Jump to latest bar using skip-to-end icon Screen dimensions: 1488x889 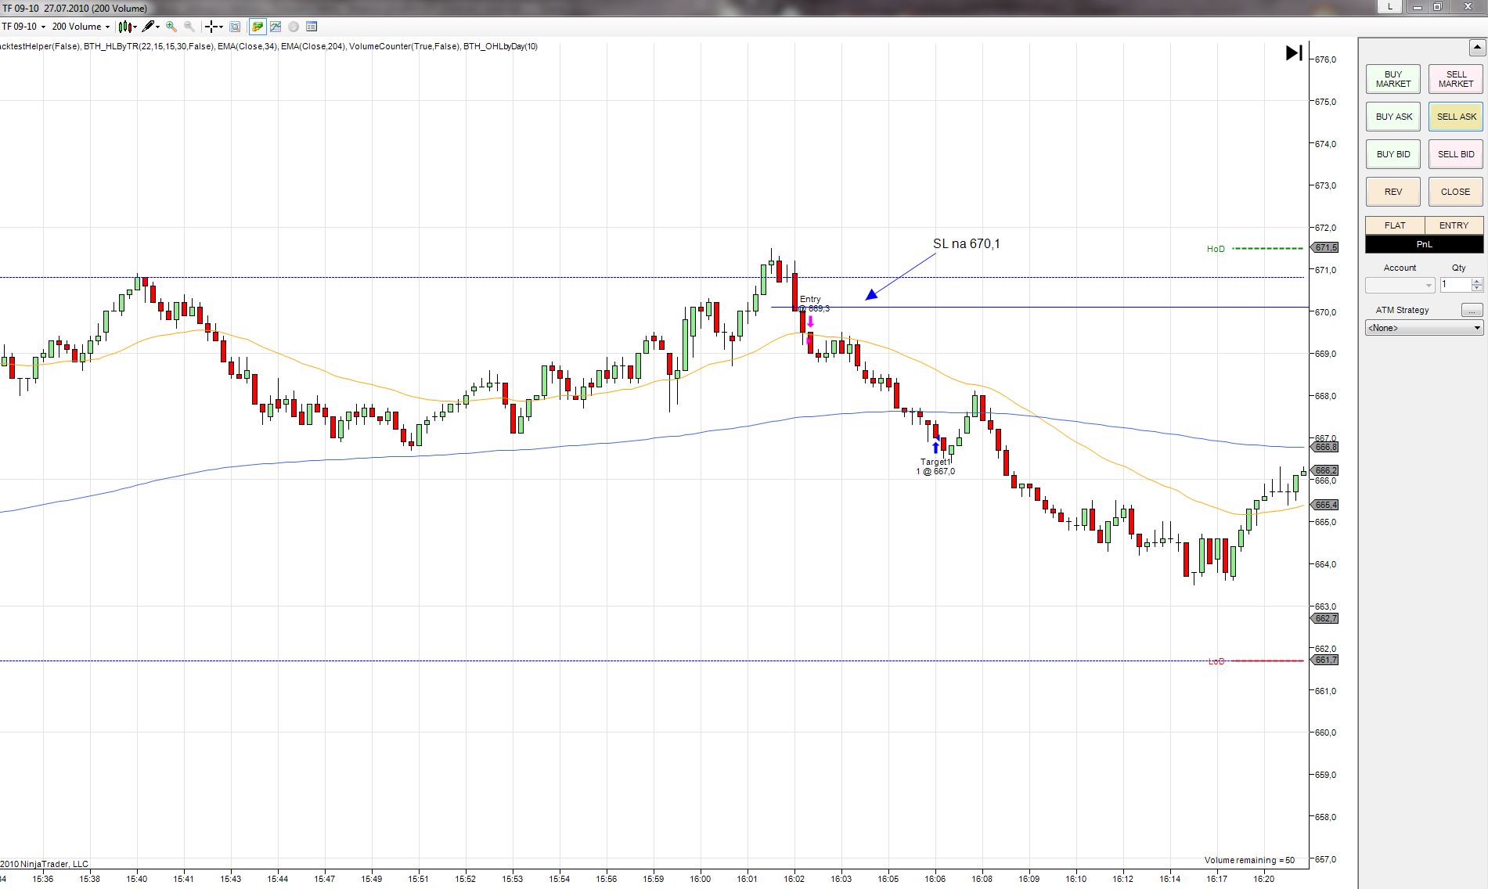pyautogui.click(x=1294, y=52)
